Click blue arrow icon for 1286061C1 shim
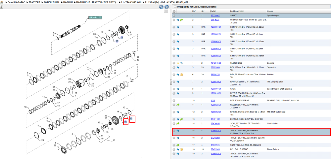This screenshot has height=159, width=331. (x=178, y=27)
